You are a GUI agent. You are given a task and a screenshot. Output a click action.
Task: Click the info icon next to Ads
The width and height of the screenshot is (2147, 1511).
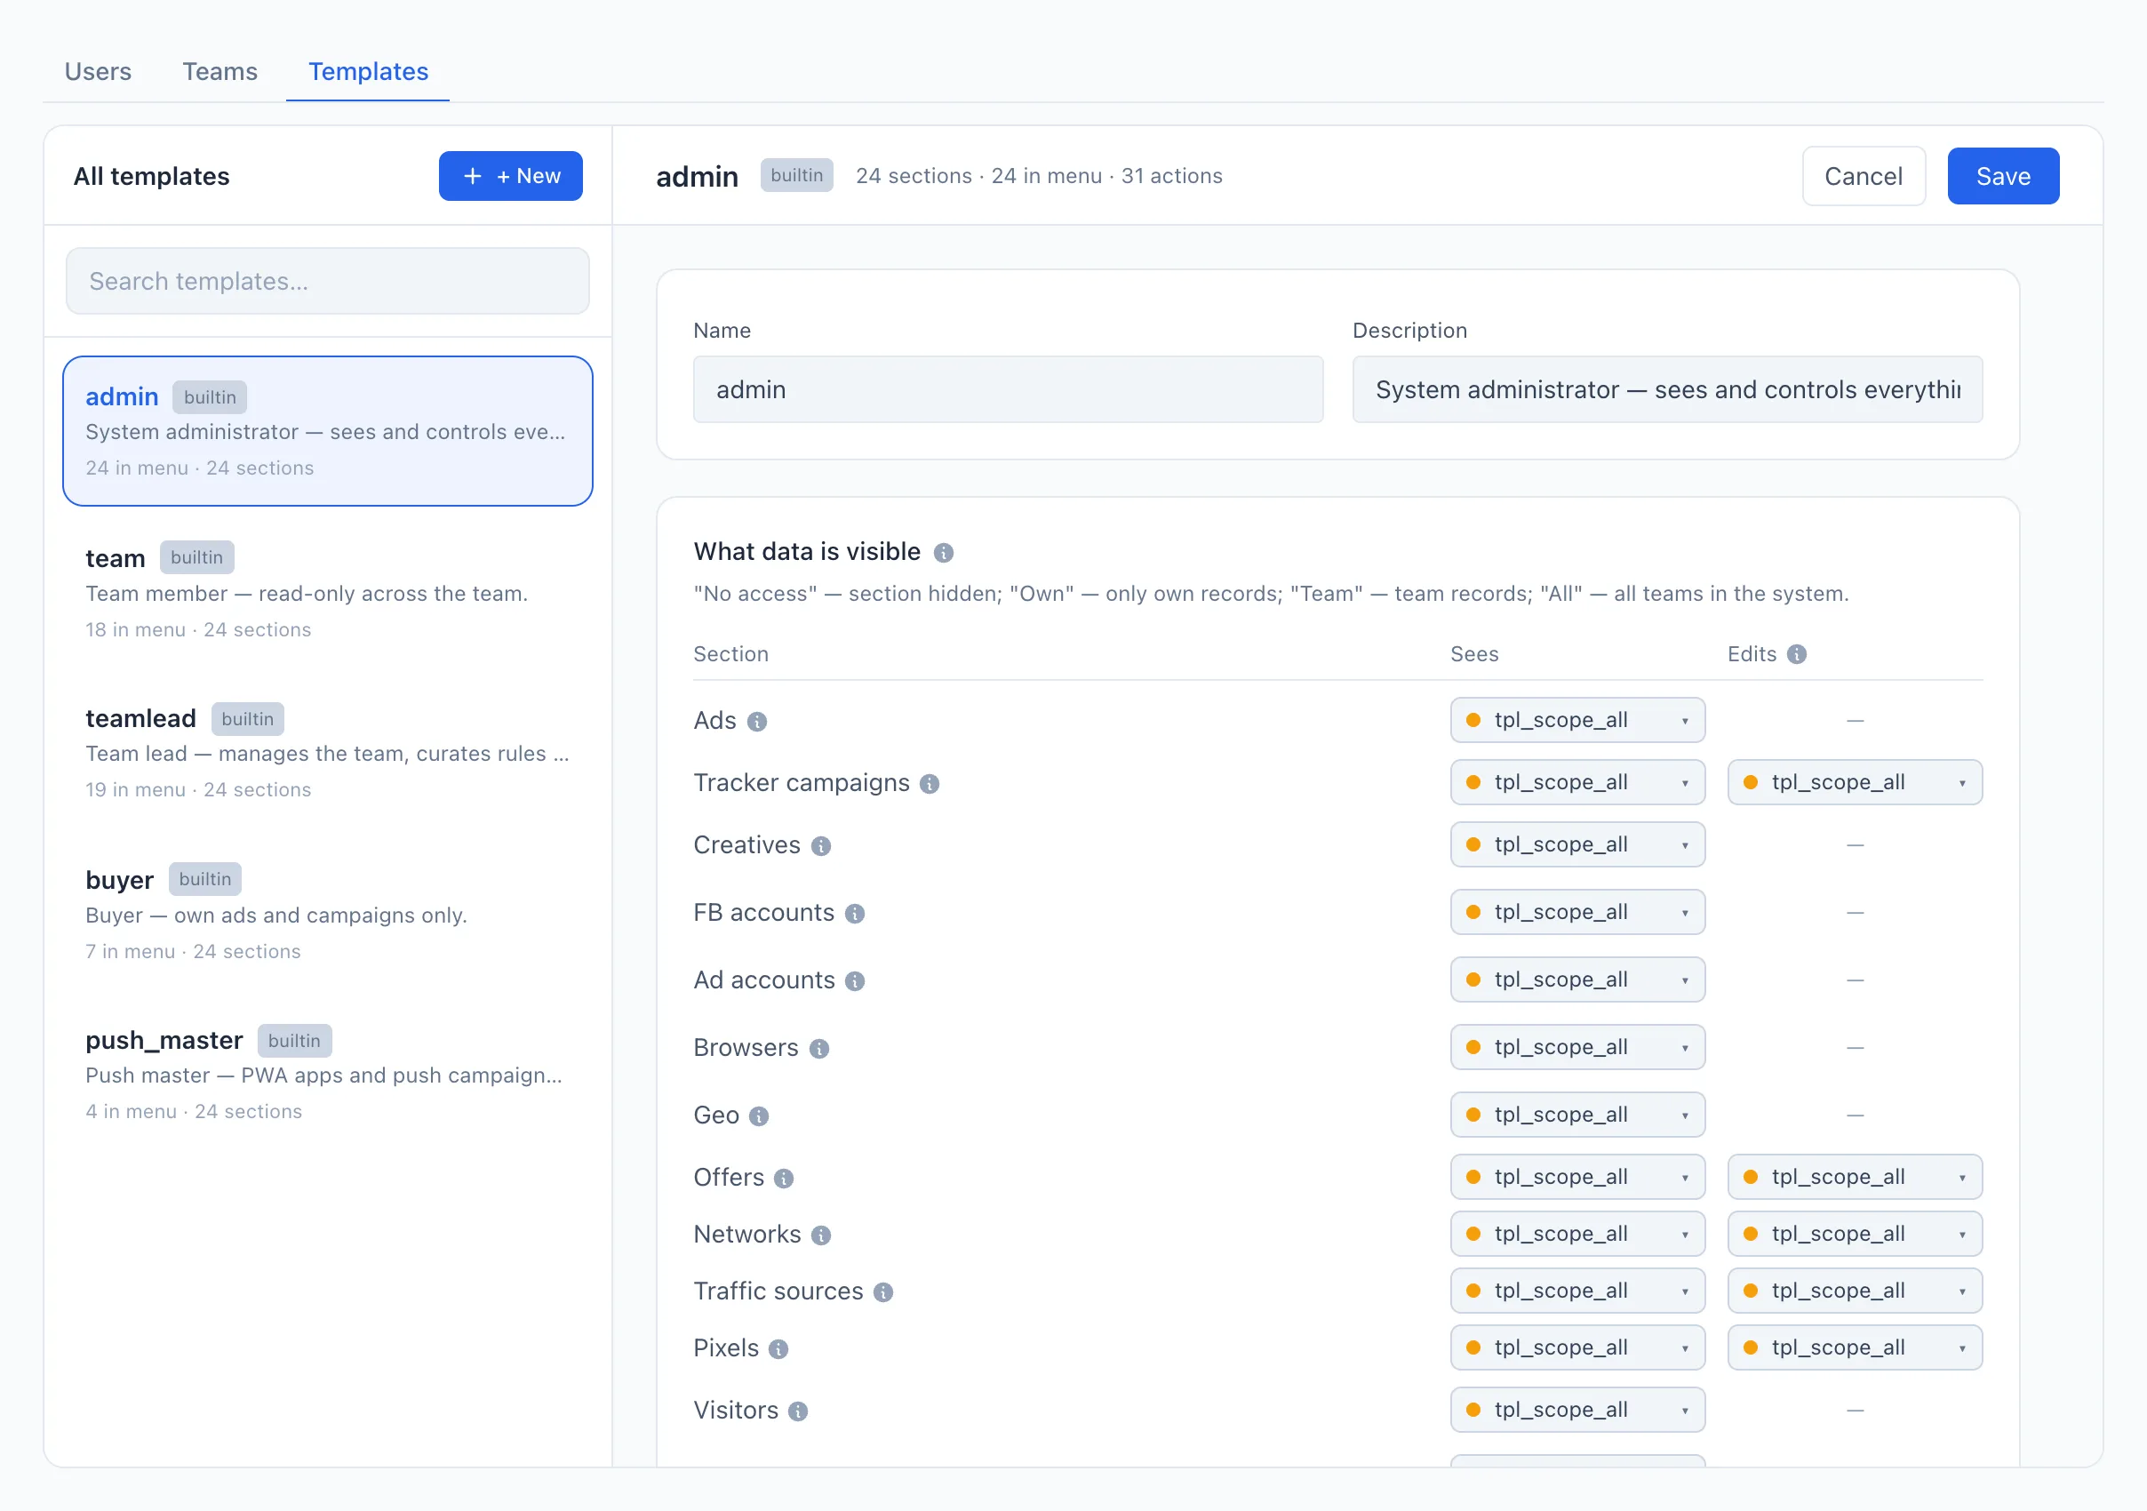point(757,722)
